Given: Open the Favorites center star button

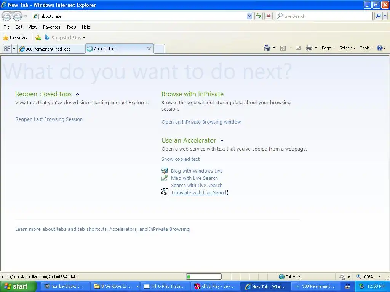Looking at the screenshot, I should [x=15, y=37].
